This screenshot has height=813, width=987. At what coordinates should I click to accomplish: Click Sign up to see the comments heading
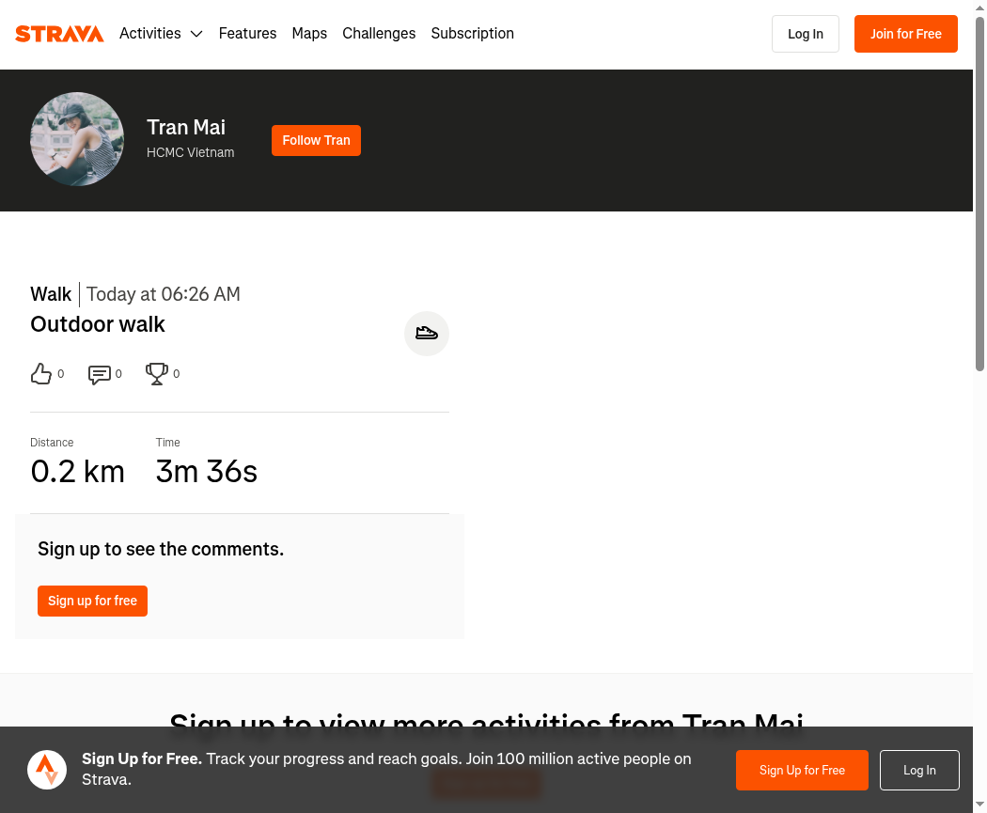tap(161, 549)
